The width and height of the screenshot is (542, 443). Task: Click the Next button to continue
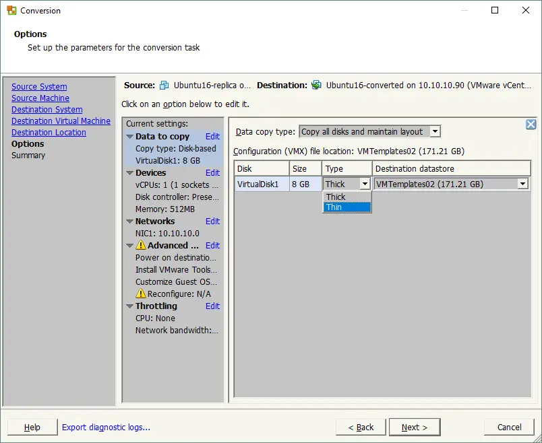click(x=414, y=427)
